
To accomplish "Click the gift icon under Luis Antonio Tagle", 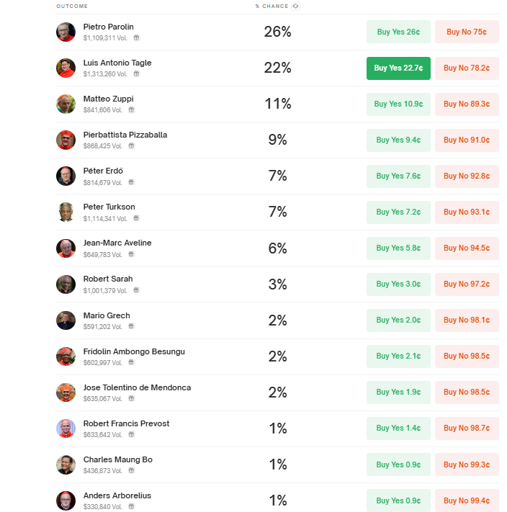I will pyautogui.click(x=136, y=73).
